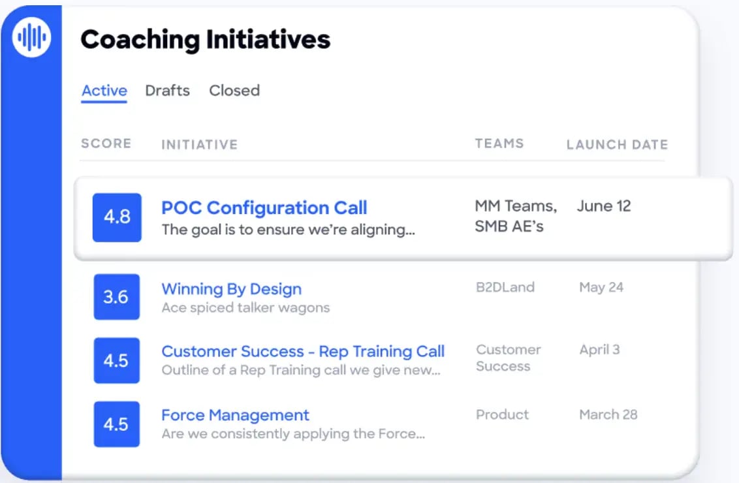739x483 pixels.
Task: Sort by the LAUNCH DATE column header
Action: [x=617, y=144]
